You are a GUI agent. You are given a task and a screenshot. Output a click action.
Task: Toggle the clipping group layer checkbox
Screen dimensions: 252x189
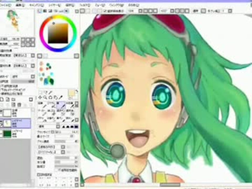coord(1,90)
